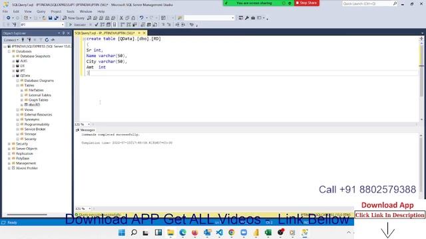Select the Replication tree item

click(x=24, y=153)
